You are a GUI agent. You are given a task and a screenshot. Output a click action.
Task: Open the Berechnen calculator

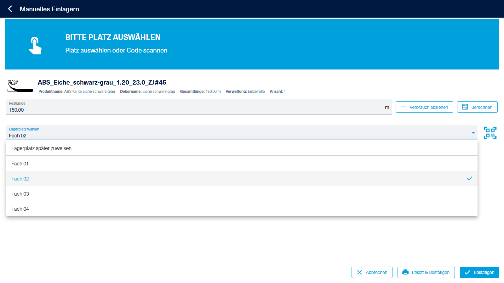tap(477, 107)
